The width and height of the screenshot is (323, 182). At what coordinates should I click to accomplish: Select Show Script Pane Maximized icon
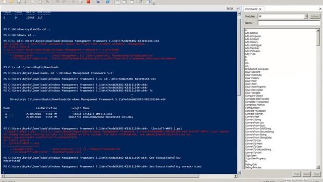(132, 2)
